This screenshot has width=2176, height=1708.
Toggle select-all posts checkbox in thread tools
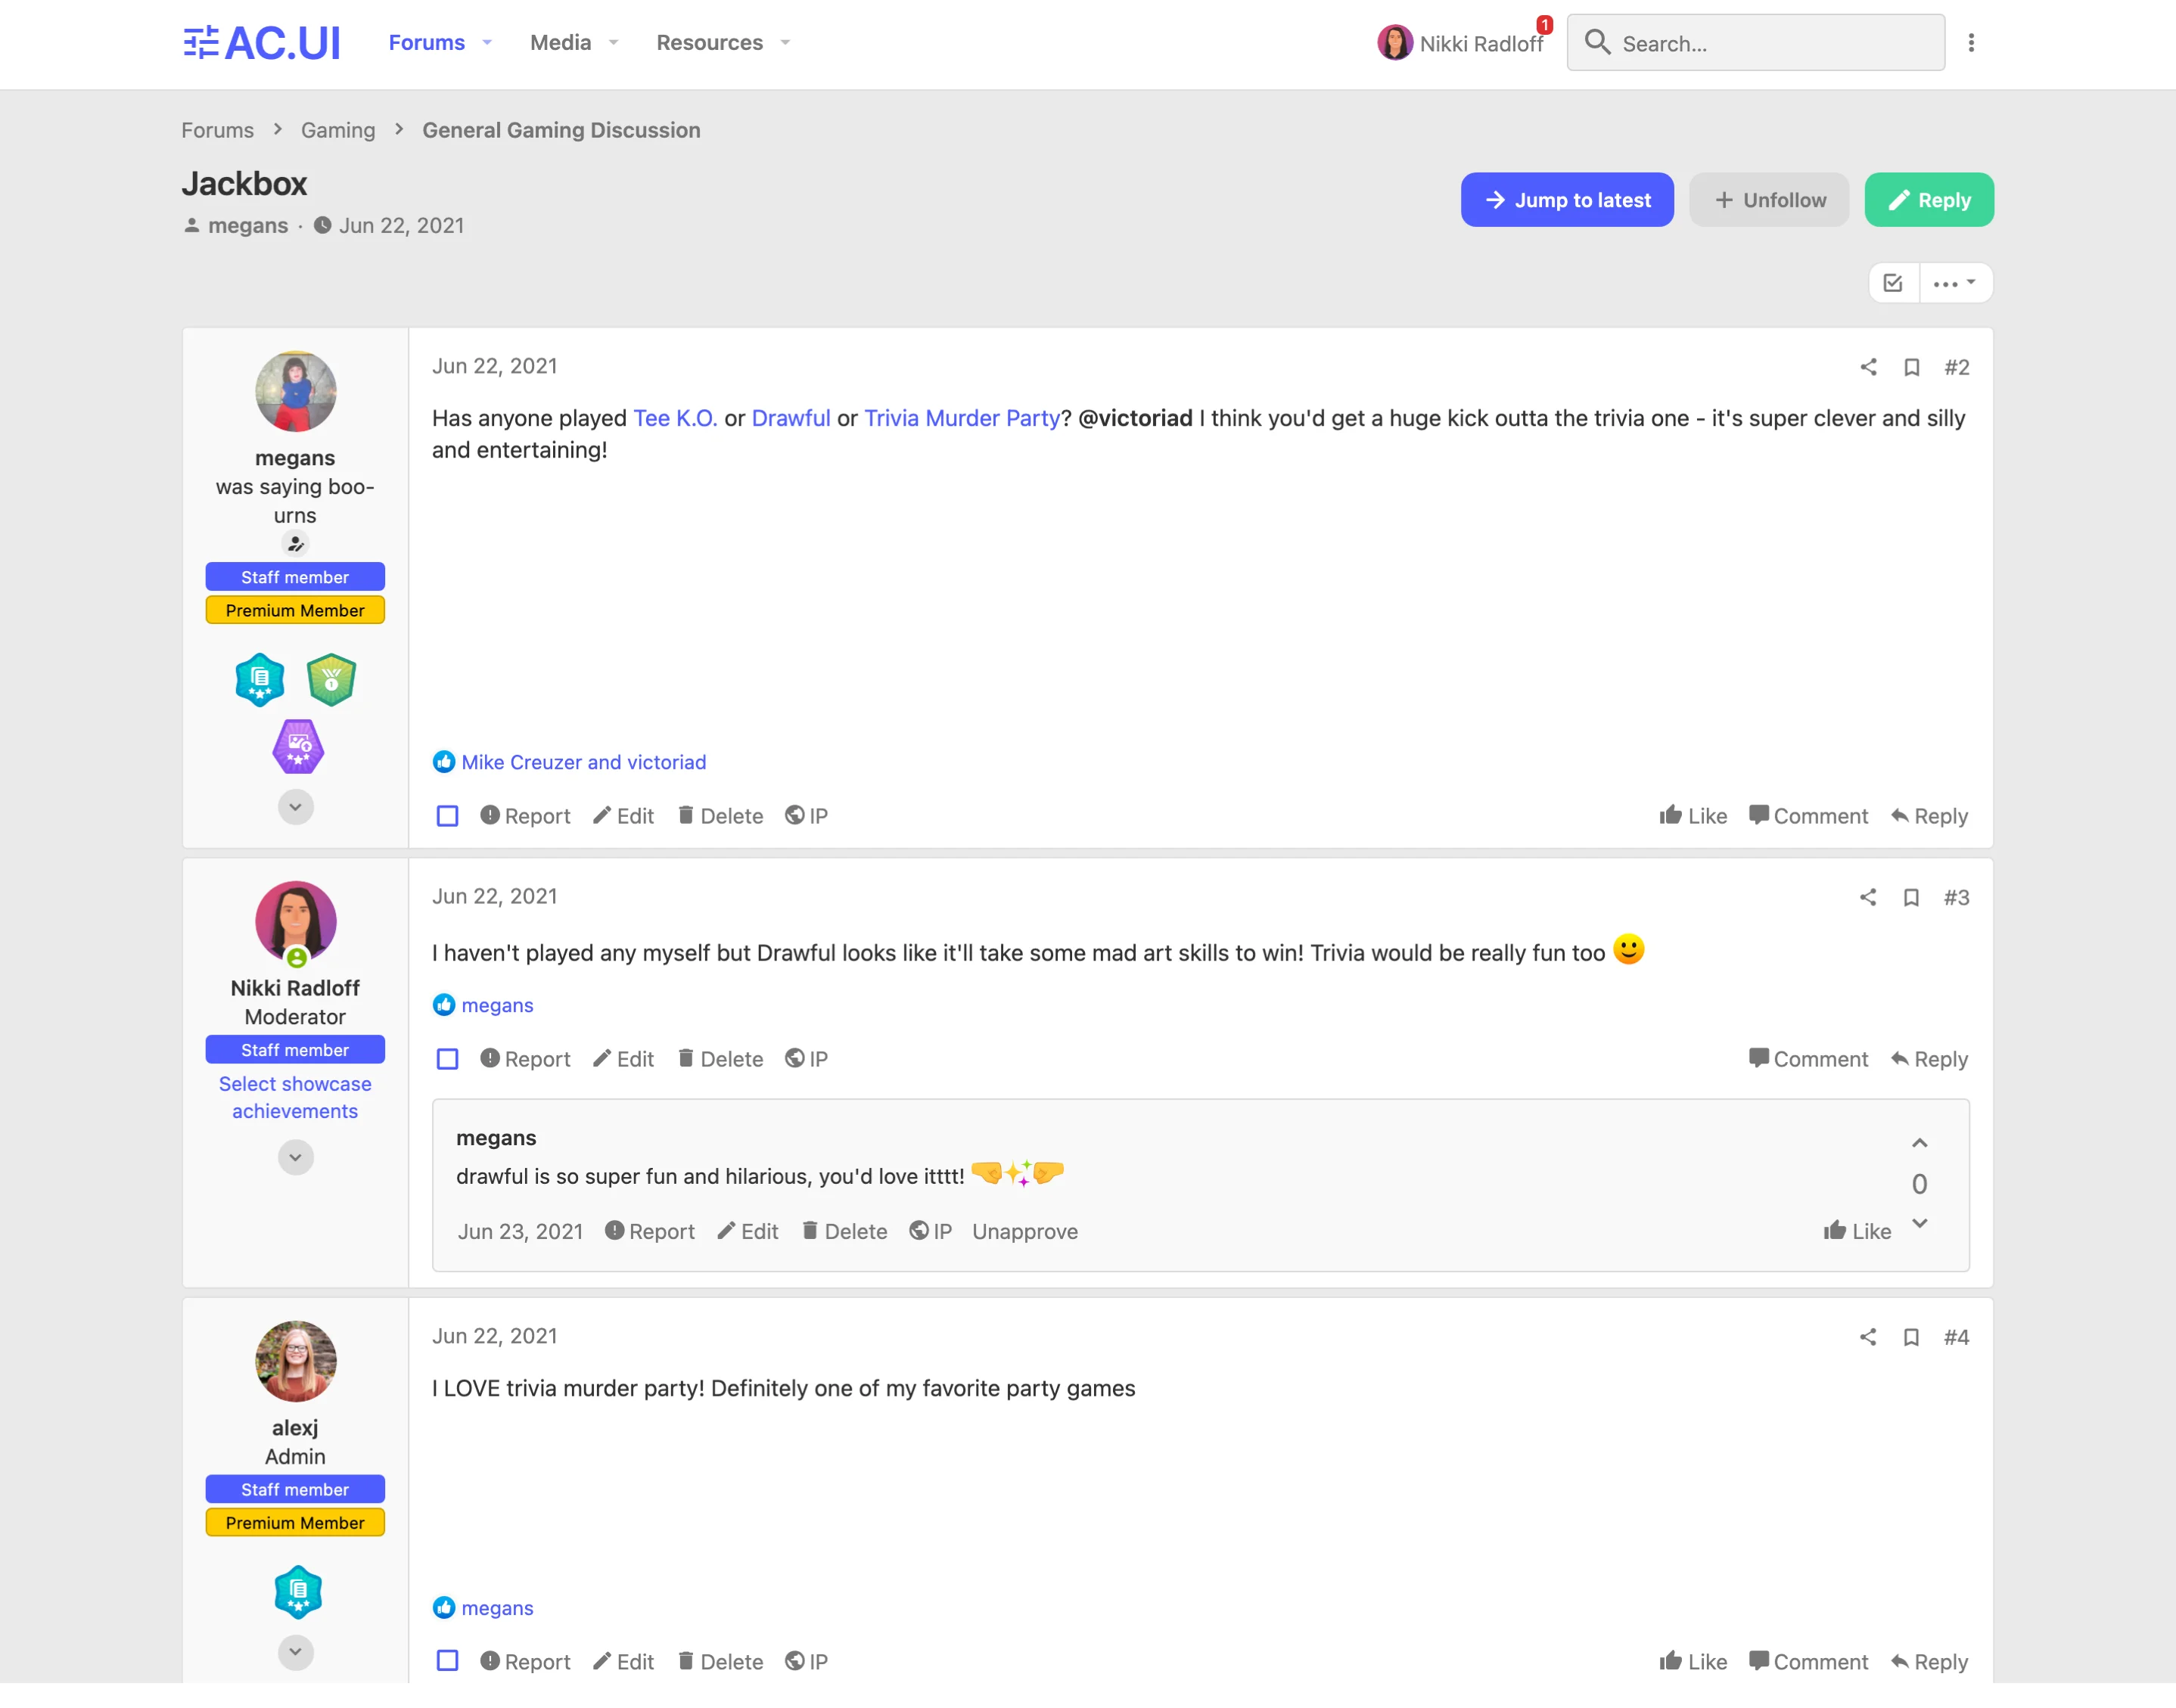click(x=1893, y=283)
